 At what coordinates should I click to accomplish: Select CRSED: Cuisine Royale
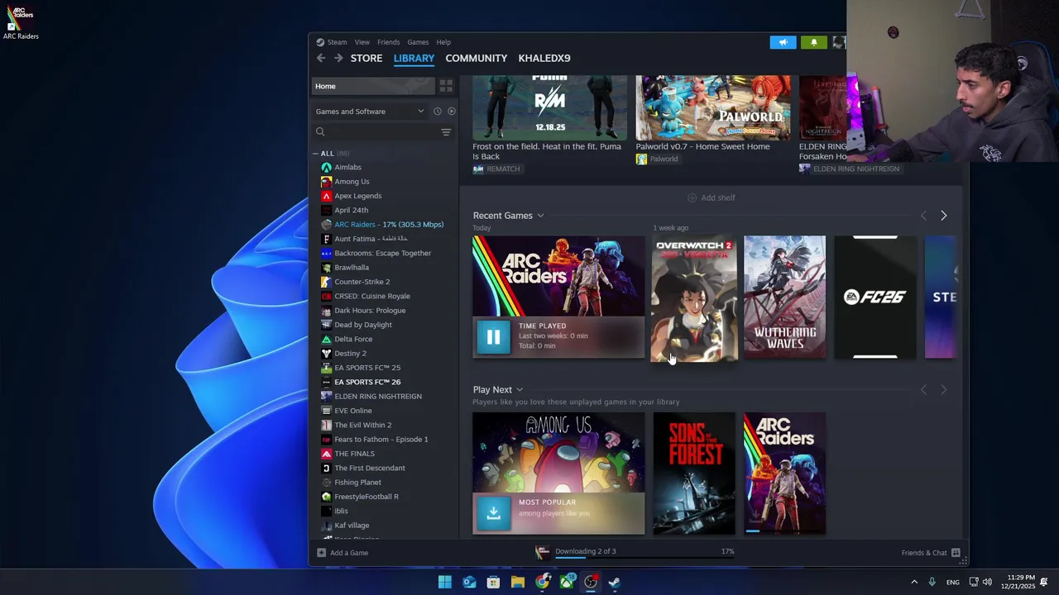pyautogui.click(x=371, y=296)
